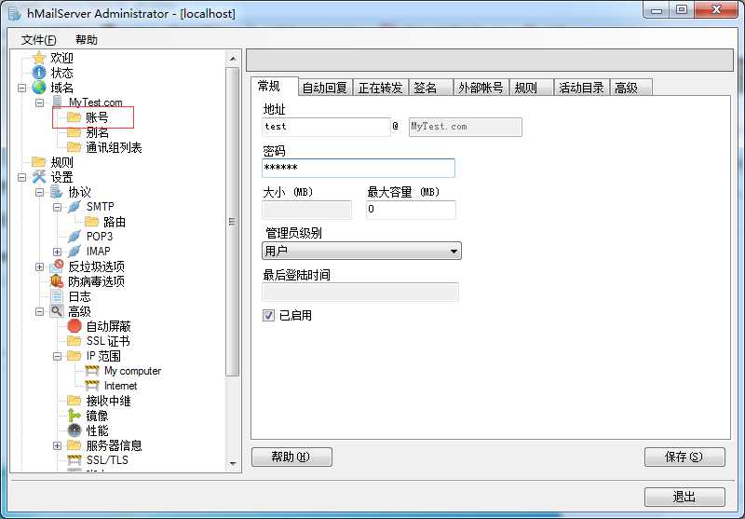The image size is (745, 519).
Task: Click the 退出 button
Action: click(x=684, y=497)
